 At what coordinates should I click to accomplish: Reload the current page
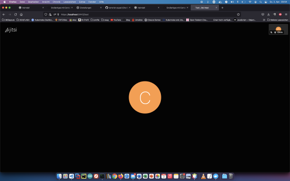15,14
